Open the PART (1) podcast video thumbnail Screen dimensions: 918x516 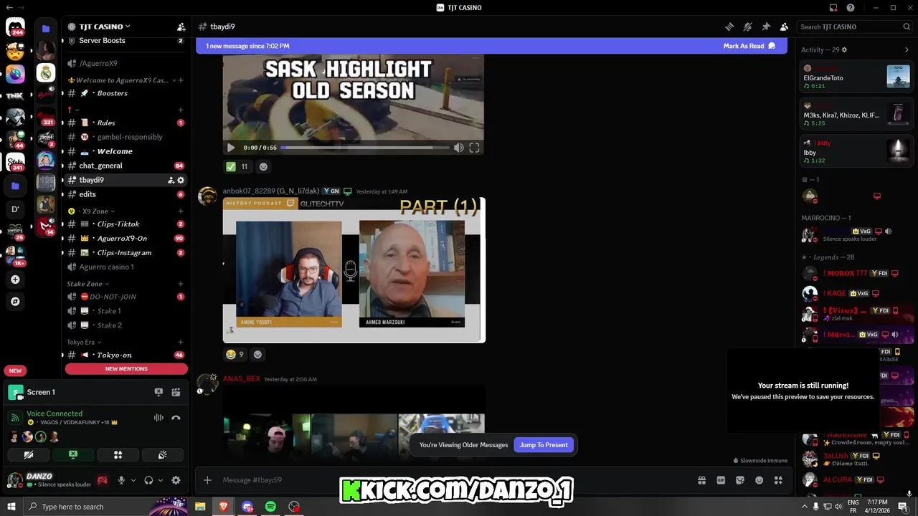[x=354, y=270]
